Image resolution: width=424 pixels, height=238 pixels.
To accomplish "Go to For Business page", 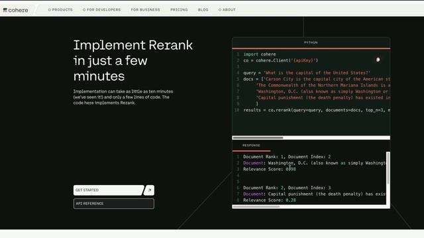I will point(146,10).
